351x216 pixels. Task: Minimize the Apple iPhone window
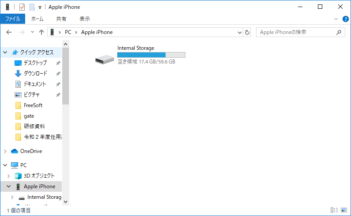[300, 7]
